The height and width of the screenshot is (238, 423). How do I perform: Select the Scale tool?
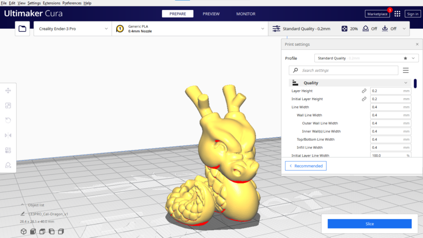(x=8, y=105)
